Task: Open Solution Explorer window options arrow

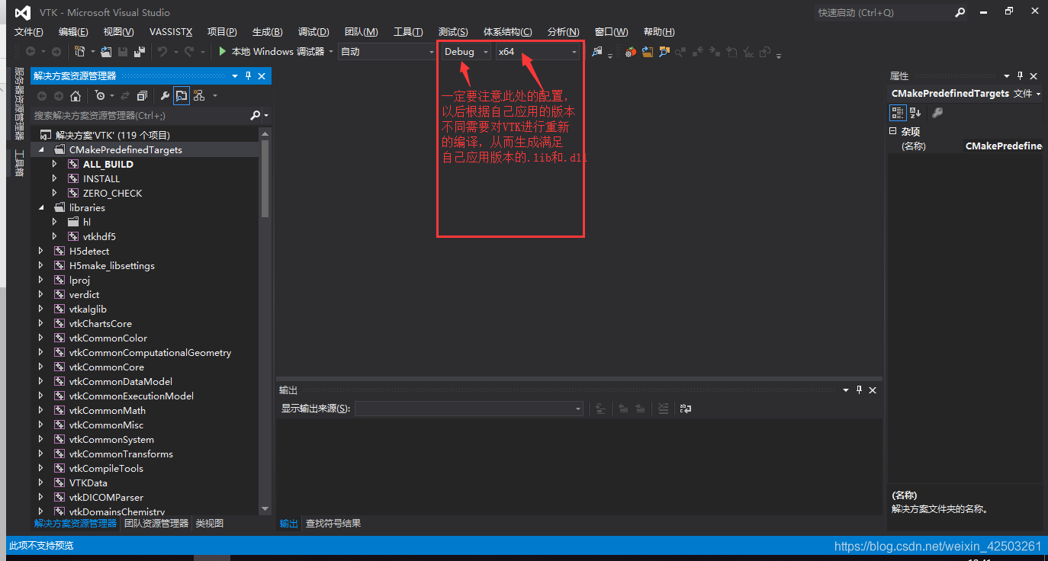Action: (236, 76)
